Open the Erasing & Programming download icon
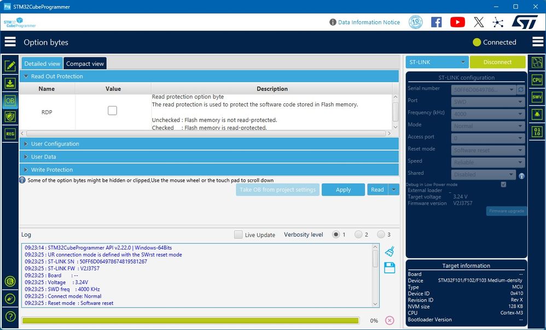The width and height of the screenshot is (546, 330). pyautogui.click(x=10, y=83)
